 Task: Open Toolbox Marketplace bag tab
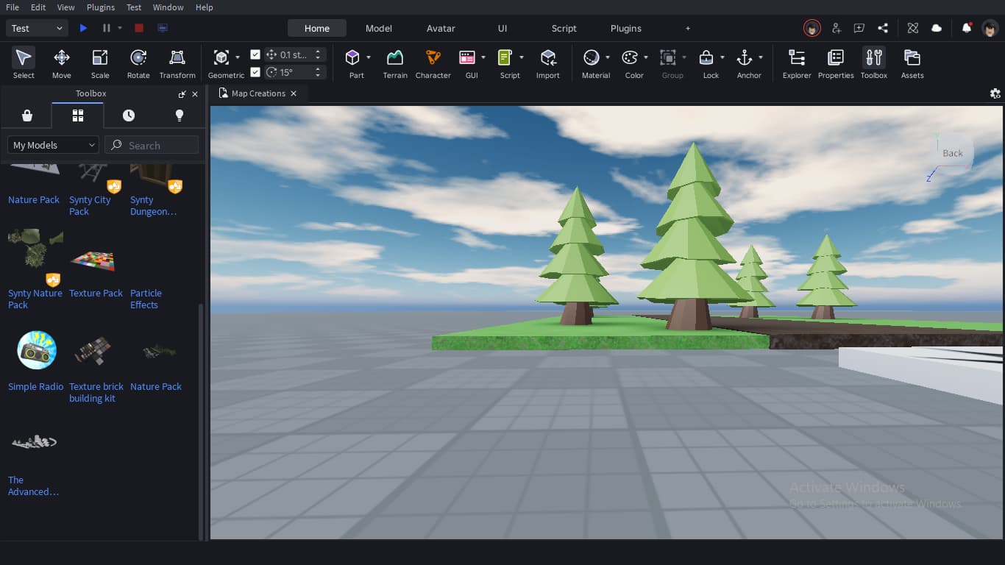coord(27,116)
